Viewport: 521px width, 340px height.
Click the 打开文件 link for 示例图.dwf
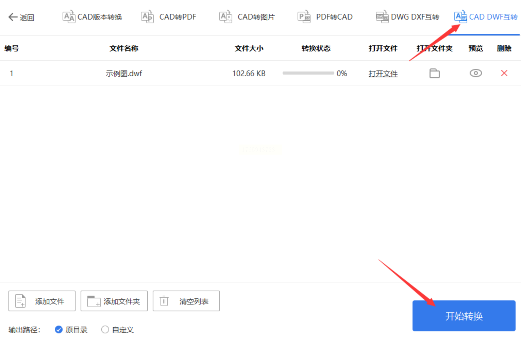coord(383,74)
